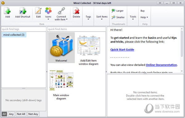Image resolution: width=185 pixels, height=118 pixels.
Task: Open the Help dropdown menu
Action: tap(144, 17)
